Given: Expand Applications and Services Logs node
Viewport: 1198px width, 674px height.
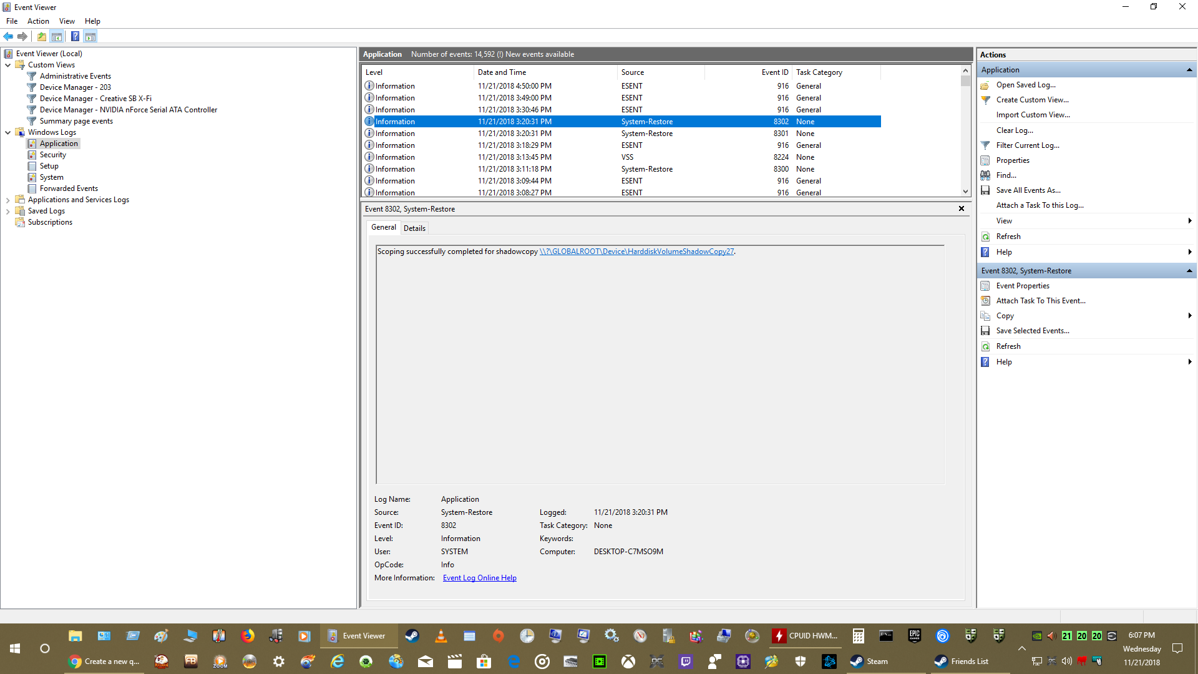Looking at the screenshot, I should pyautogui.click(x=7, y=200).
